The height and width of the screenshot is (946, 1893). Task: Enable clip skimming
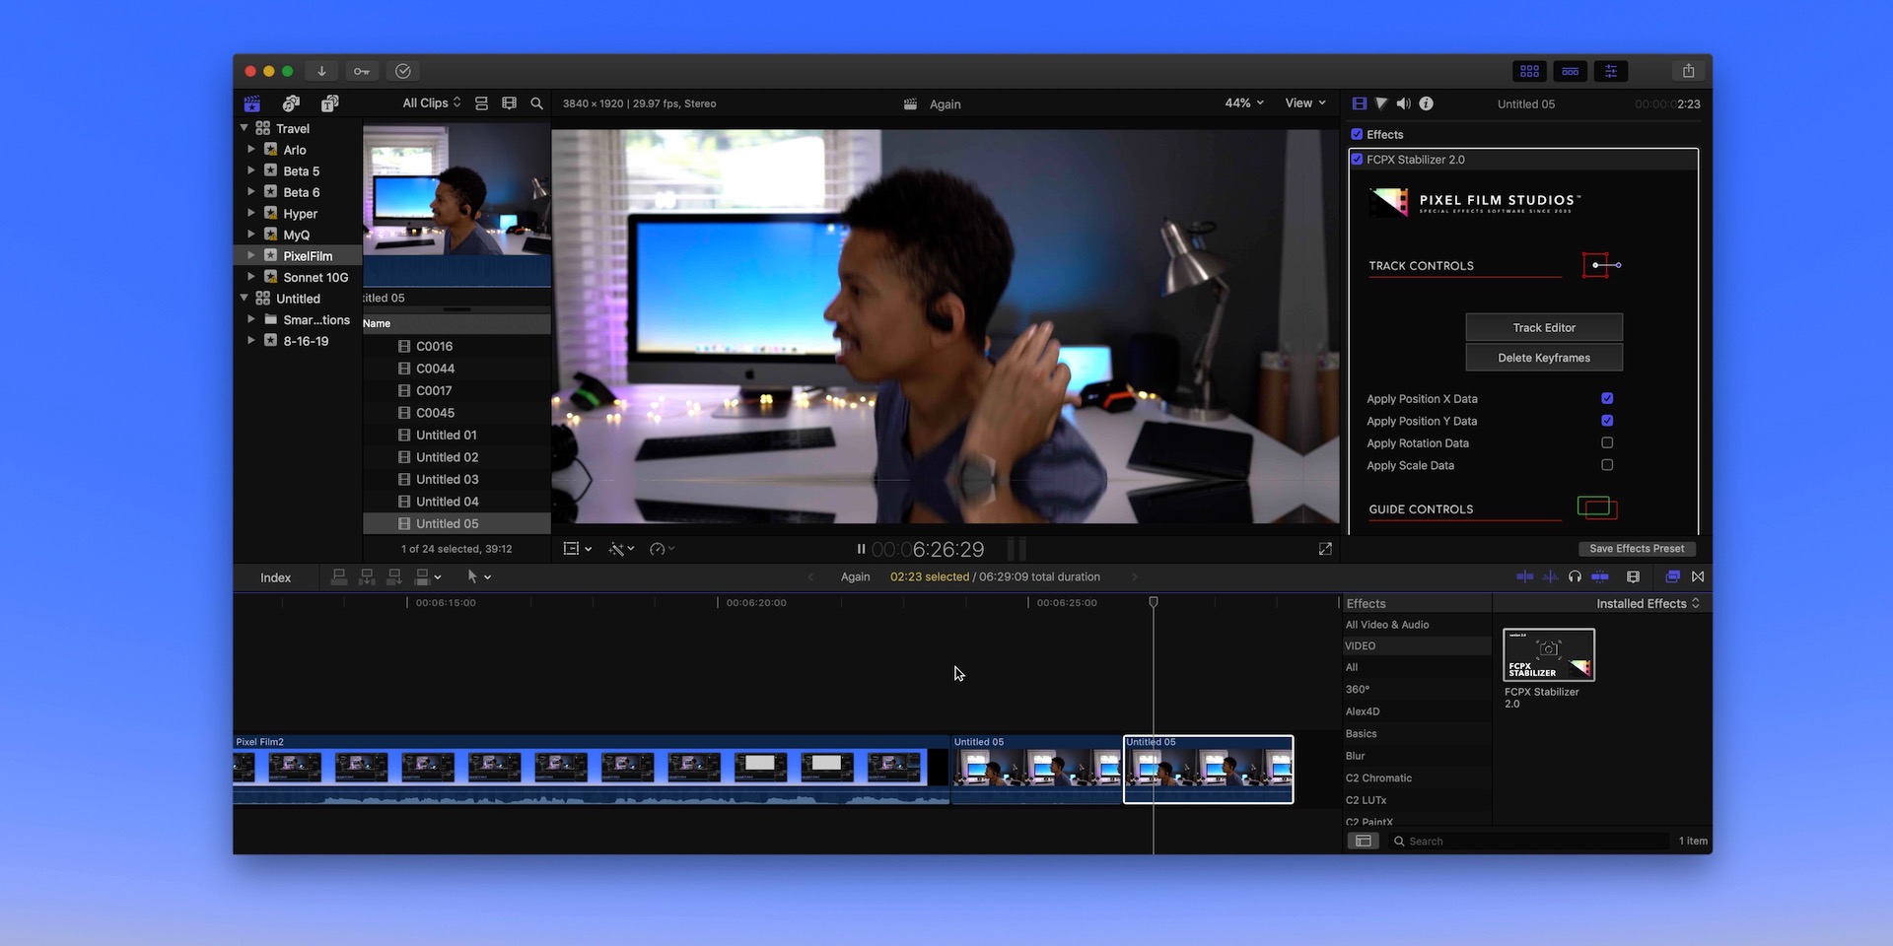click(1524, 576)
